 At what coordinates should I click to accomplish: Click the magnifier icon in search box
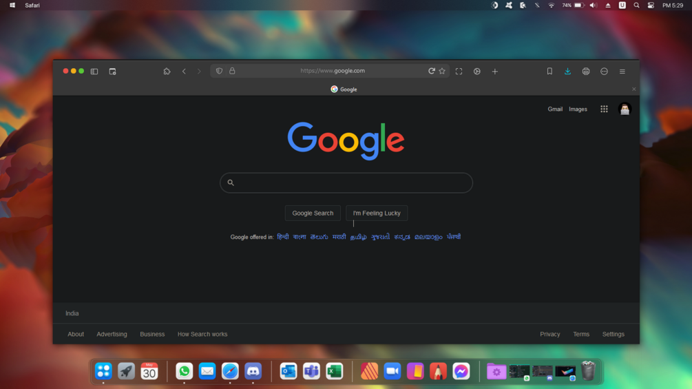(x=231, y=182)
